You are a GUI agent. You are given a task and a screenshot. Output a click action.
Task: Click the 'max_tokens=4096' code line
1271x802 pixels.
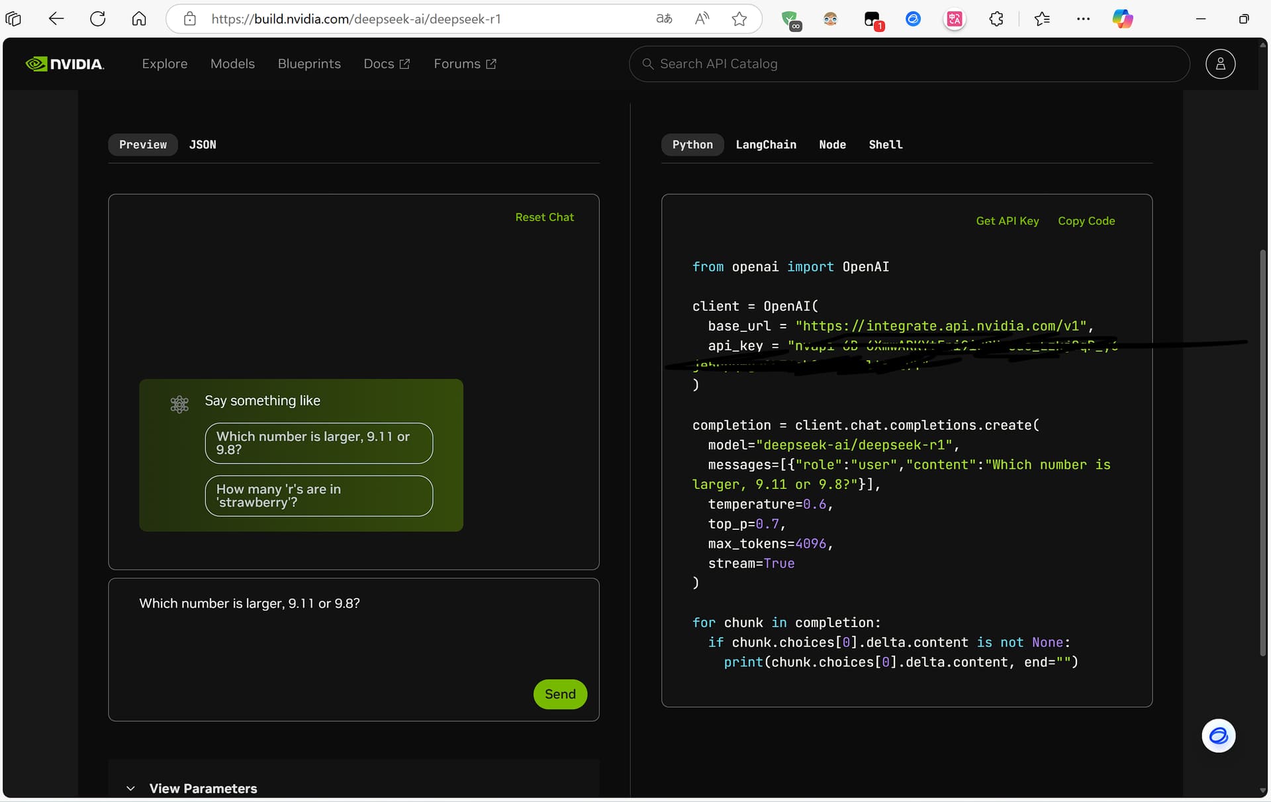(771, 544)
